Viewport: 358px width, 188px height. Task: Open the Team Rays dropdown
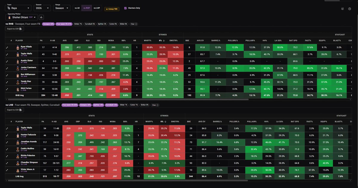[x=18, y=8]
